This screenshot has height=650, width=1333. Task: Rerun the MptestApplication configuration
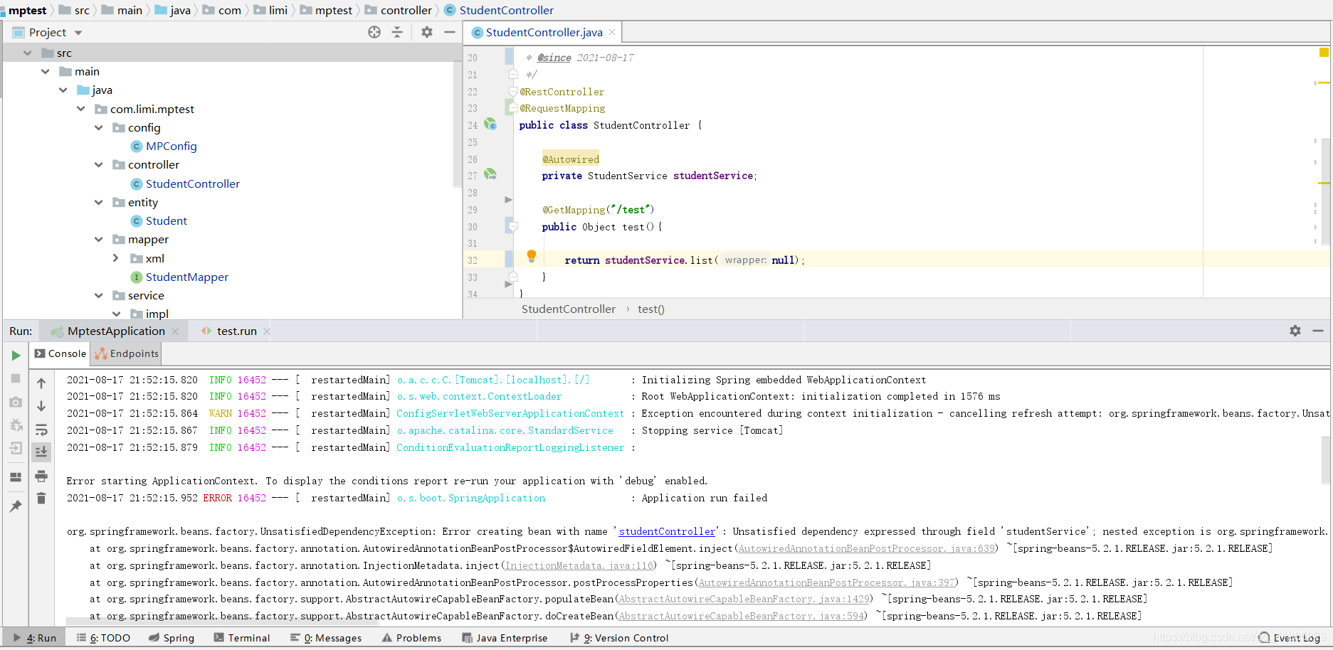click(16, 355)
